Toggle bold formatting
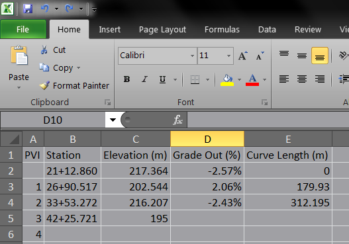The width and height of the screenshot is (349, 244). click(x=126, y=79)
